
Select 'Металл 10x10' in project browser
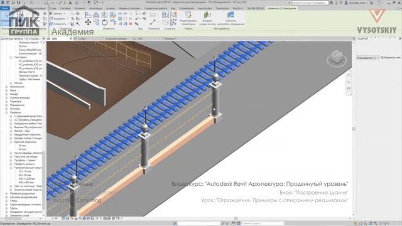point(26,72)
